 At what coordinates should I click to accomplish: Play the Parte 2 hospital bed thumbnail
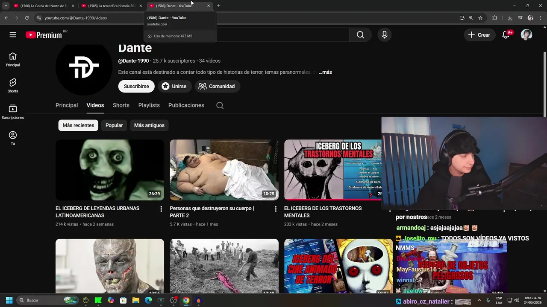click(x=224, y=170)
